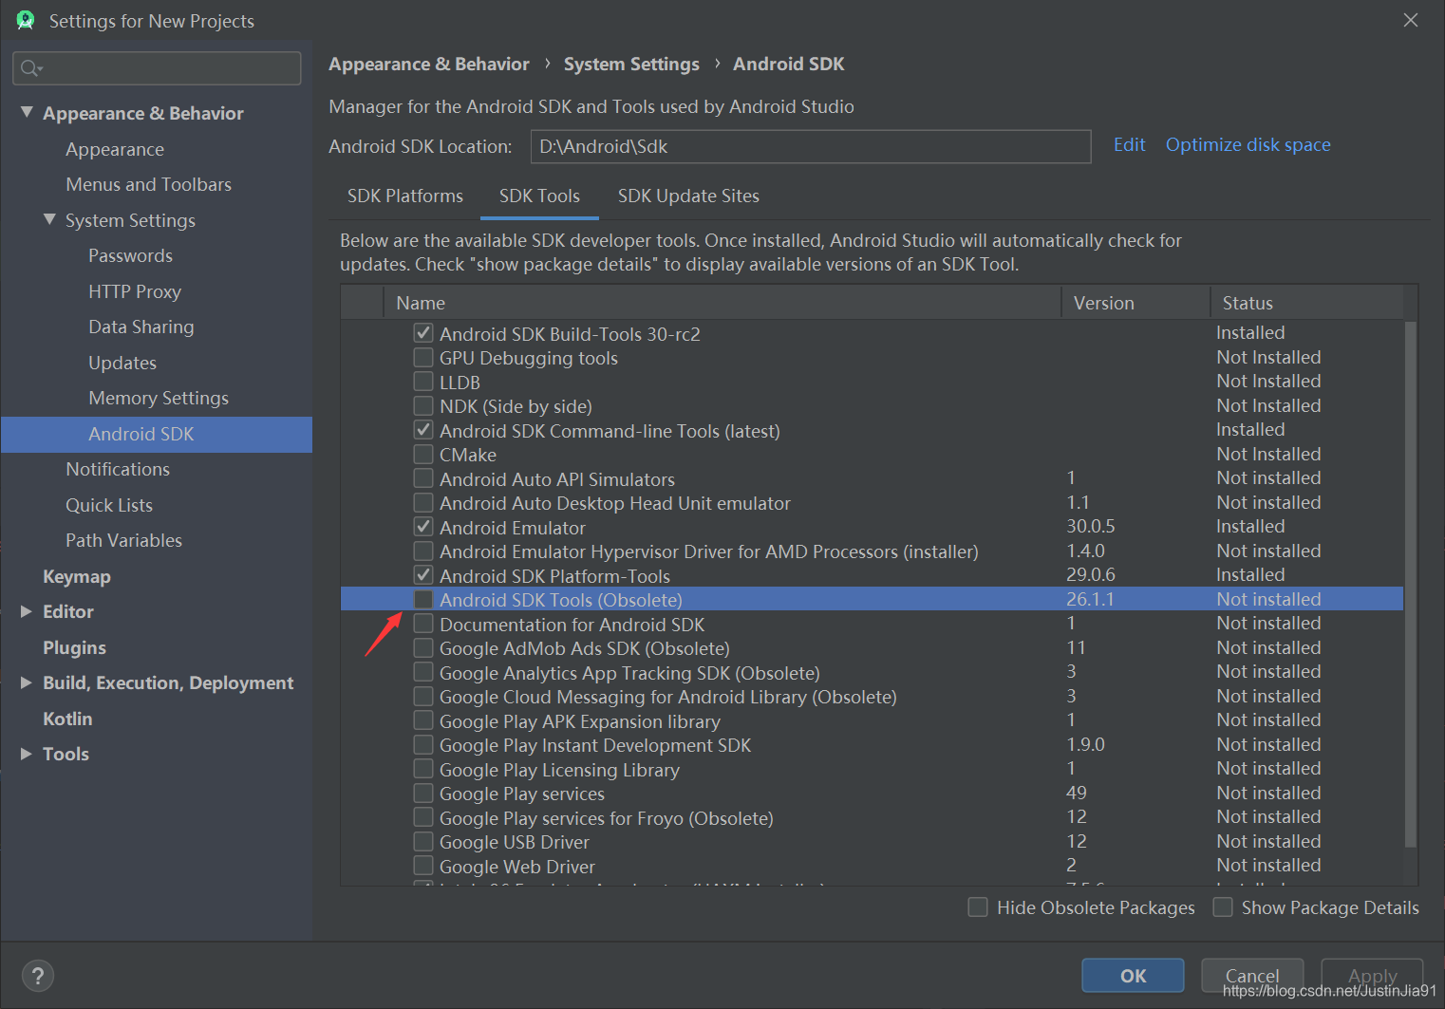Expand the Editor tree node
The image size is (1445, 1009).
tap(27, 611)
